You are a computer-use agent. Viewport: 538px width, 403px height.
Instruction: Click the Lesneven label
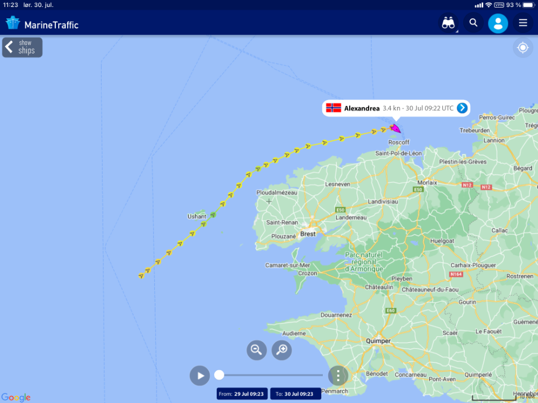(338, 184)
